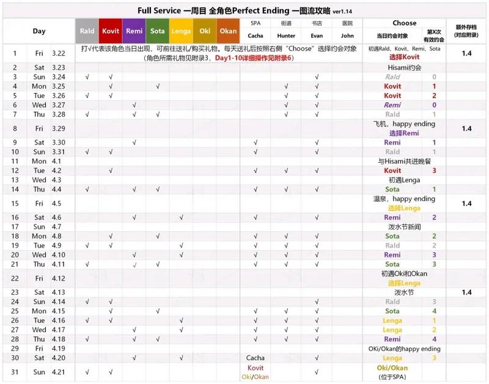Click the dark Oki character header
Screen dimensions: 489x384
point(204,31)
